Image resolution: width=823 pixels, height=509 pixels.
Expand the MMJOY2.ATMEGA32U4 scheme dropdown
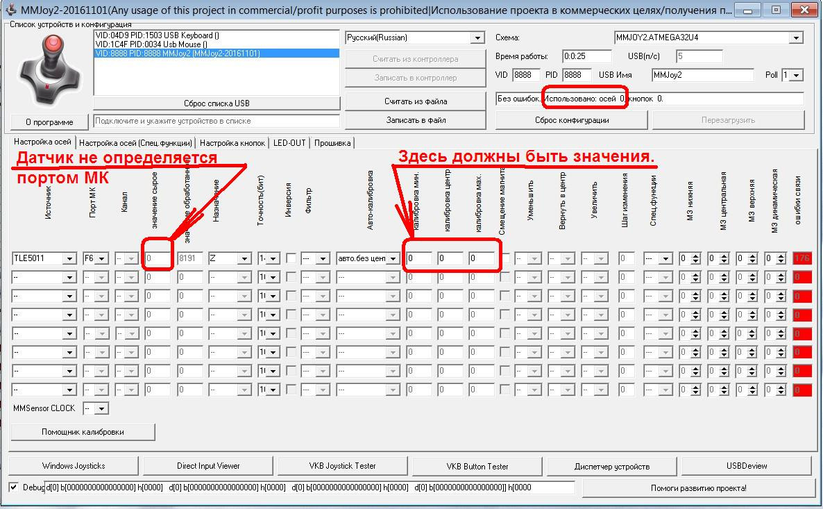pos(796,37)
